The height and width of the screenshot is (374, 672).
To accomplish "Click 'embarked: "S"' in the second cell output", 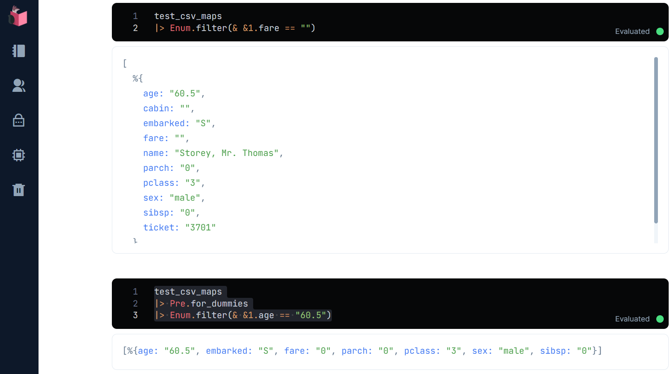I will pos(240,351).
